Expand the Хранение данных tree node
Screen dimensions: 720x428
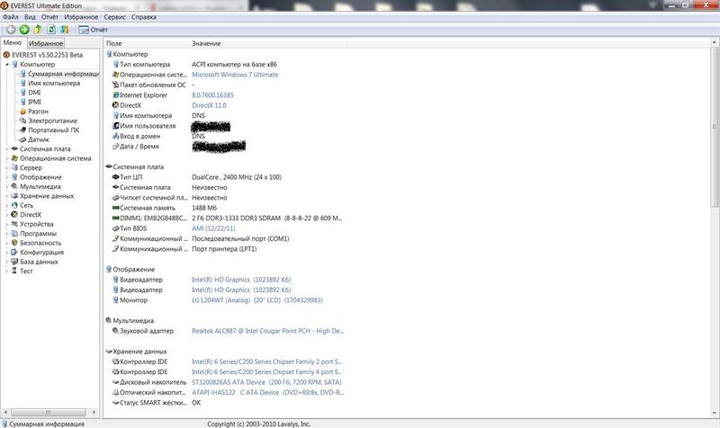pos(6,196)
